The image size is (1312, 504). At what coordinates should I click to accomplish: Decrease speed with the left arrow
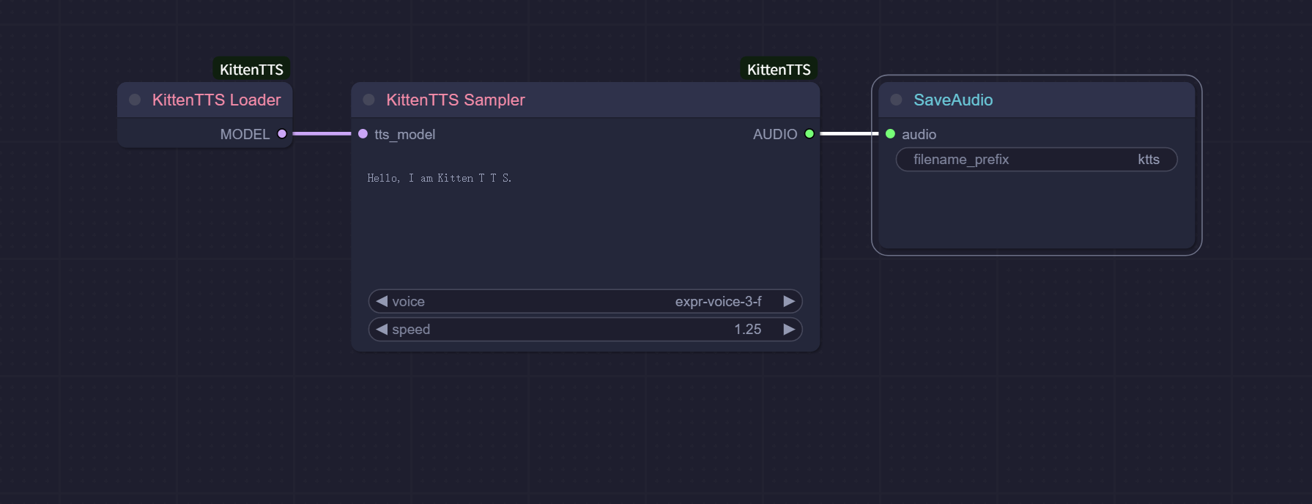click(x=382, y=330)
